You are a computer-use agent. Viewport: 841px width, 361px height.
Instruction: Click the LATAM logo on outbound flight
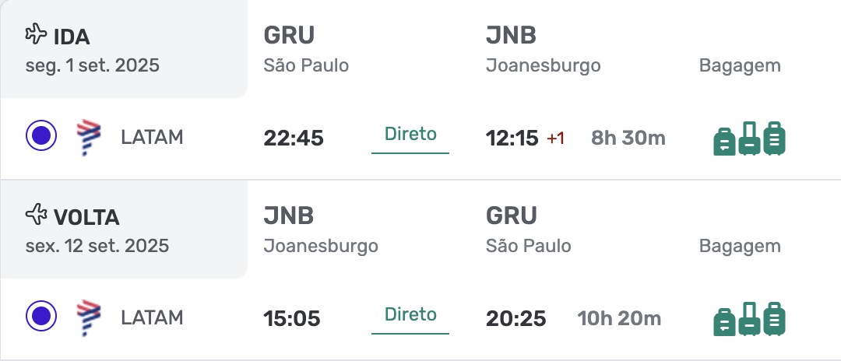pyautogui.click(x=89, y=138)
